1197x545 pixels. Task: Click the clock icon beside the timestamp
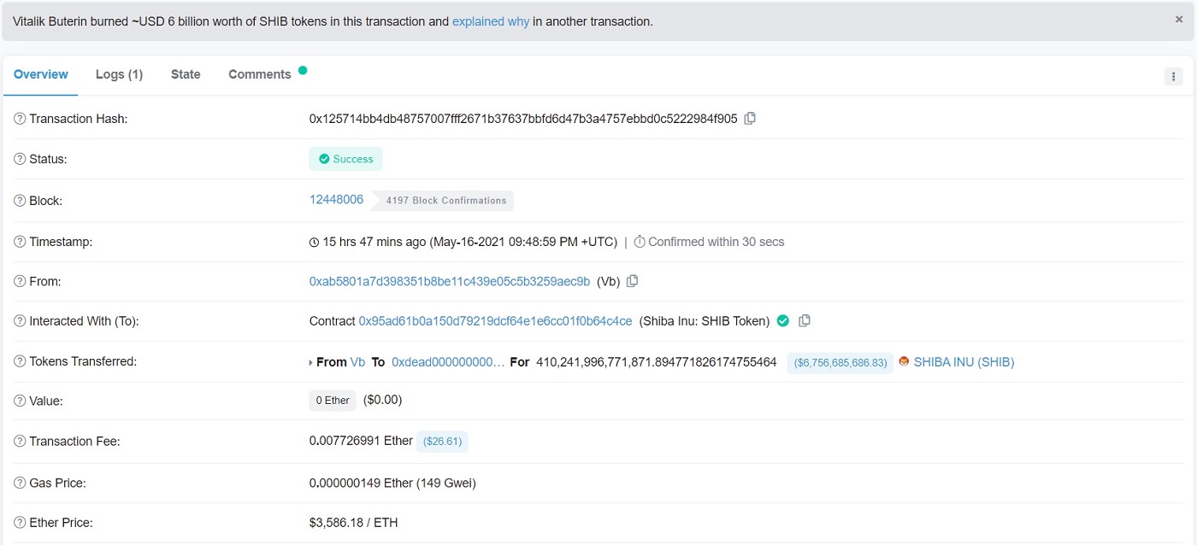(314, 242)
